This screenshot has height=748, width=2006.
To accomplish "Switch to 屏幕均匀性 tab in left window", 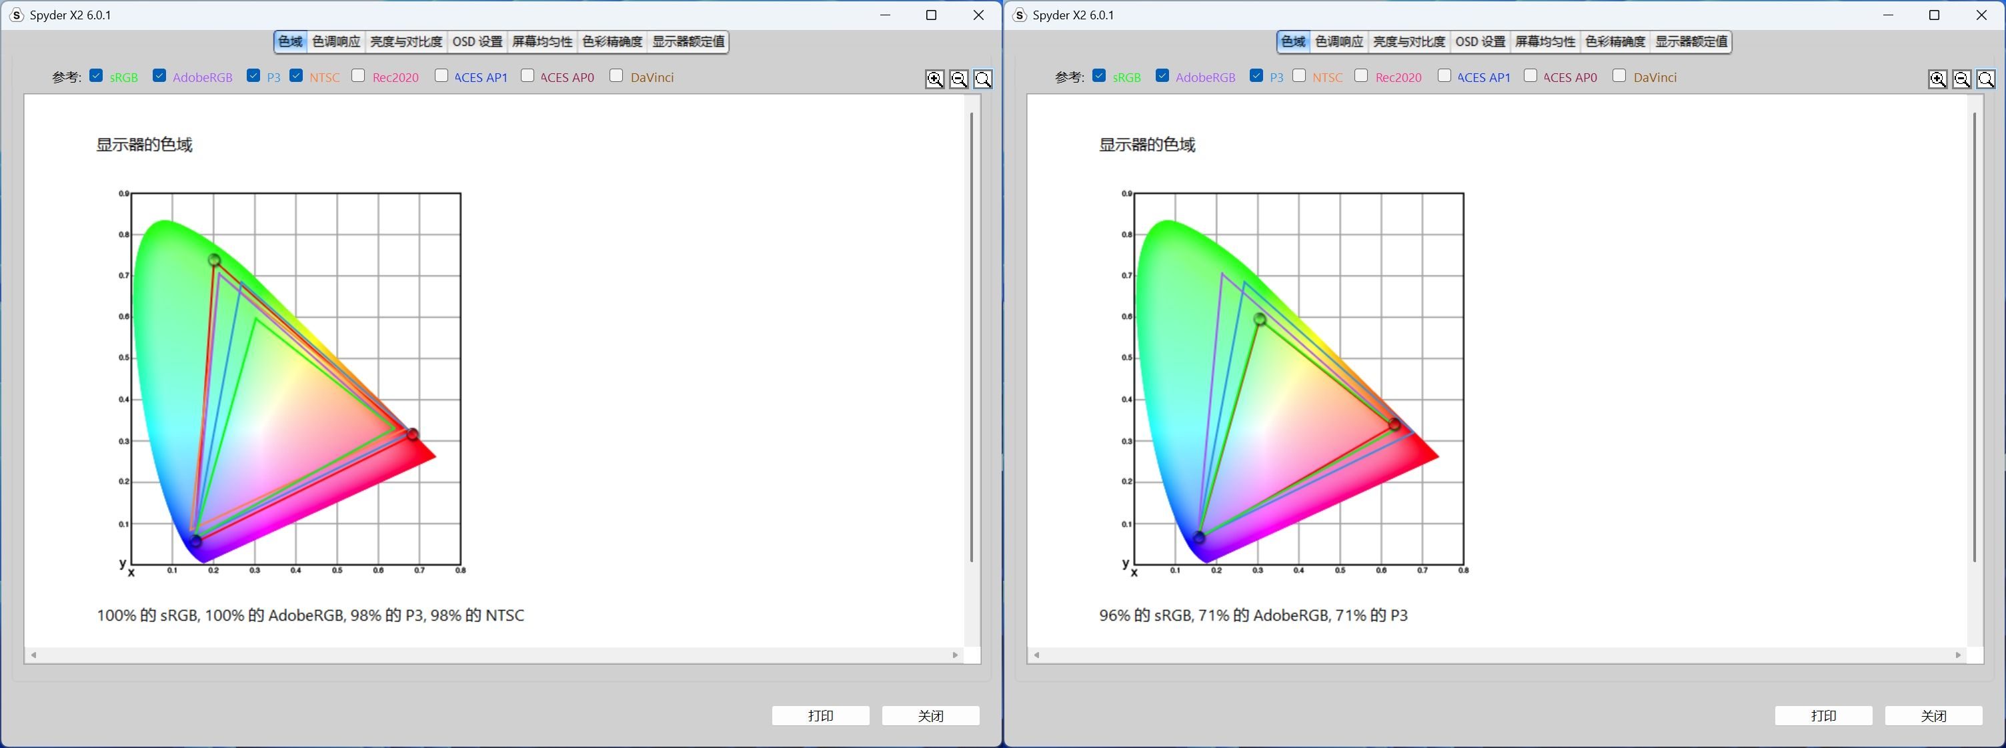I will tap(542, 41).
